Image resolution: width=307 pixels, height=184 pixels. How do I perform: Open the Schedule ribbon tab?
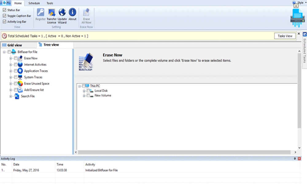click(34, 3)
